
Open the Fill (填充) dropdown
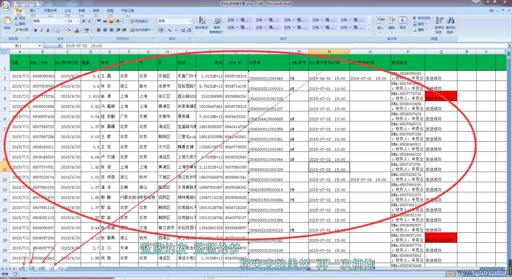coord(420,24)
